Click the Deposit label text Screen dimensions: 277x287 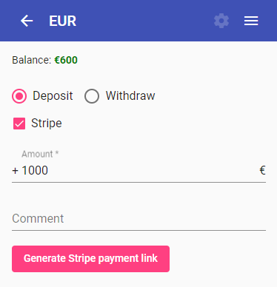[53, 95]
